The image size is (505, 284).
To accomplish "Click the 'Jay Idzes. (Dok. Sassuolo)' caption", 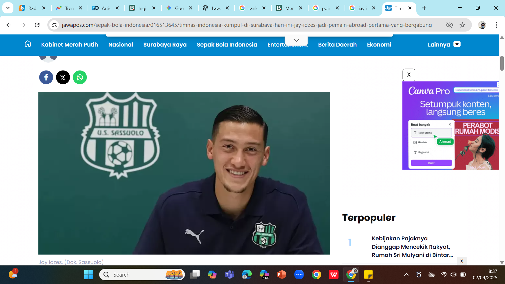I will [x=71, y=262].
